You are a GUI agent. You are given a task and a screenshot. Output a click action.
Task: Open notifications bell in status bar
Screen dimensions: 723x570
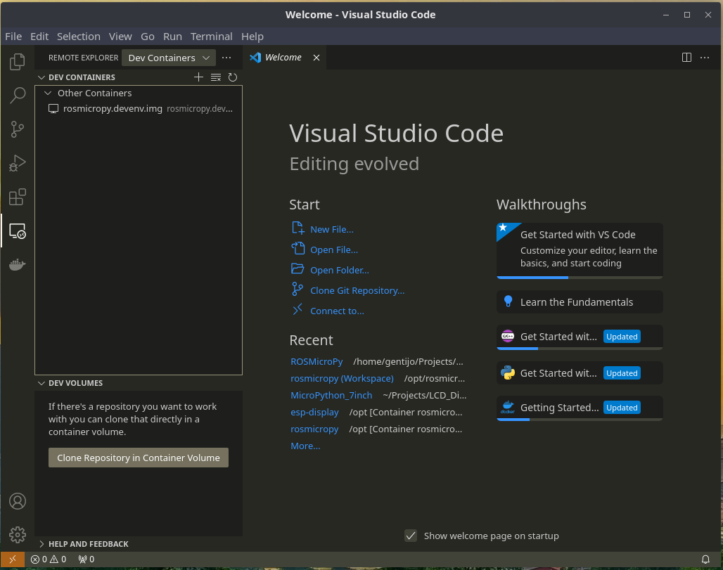point(705,559)
